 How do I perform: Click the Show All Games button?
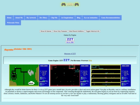pos(46,31)
